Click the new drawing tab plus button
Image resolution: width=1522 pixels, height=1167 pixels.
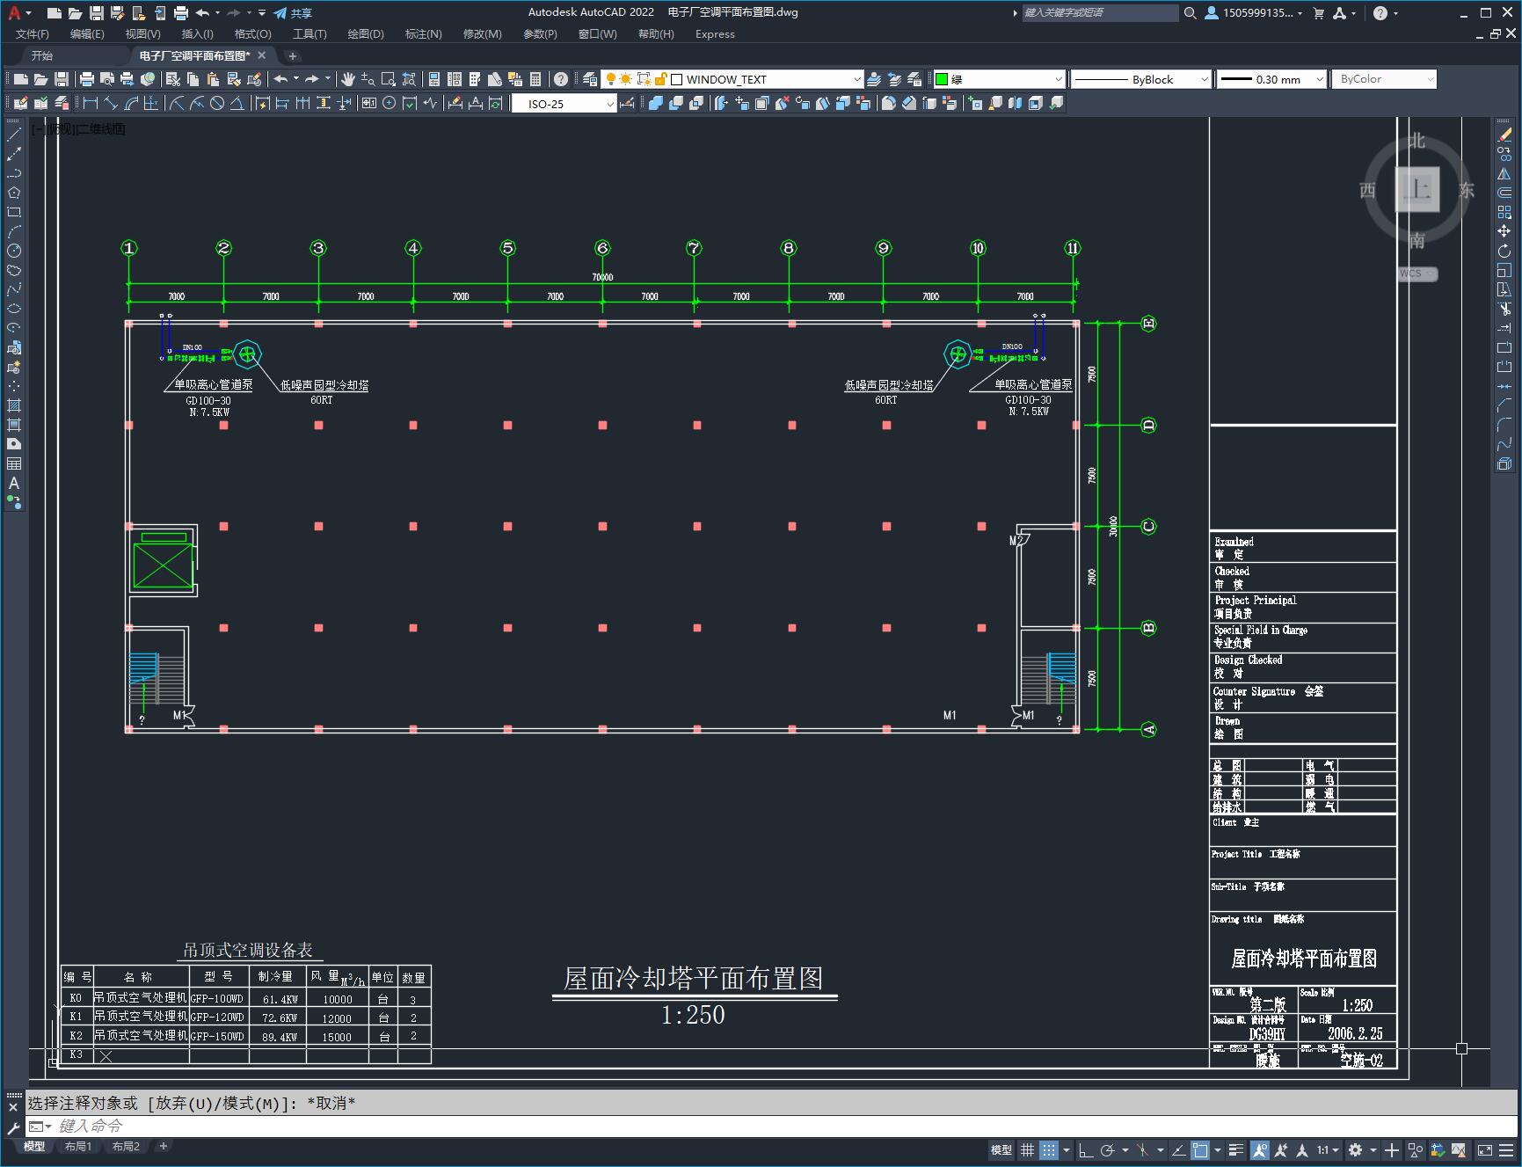(293, 55)
